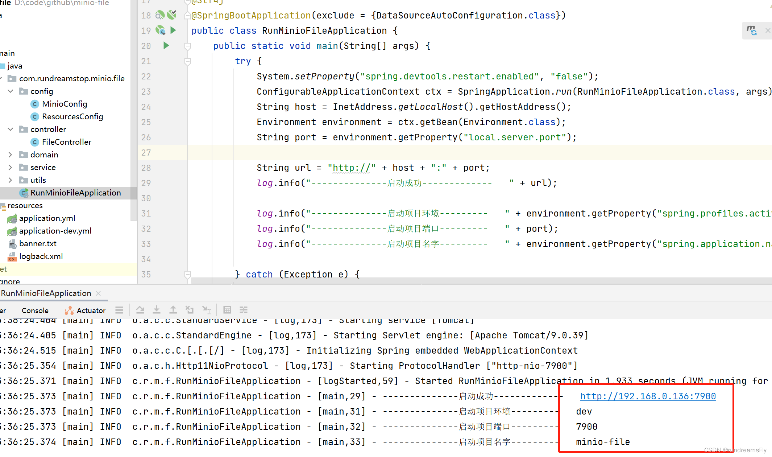Click the console layout settings lines icon
The image size is (772, 457).
119,310
